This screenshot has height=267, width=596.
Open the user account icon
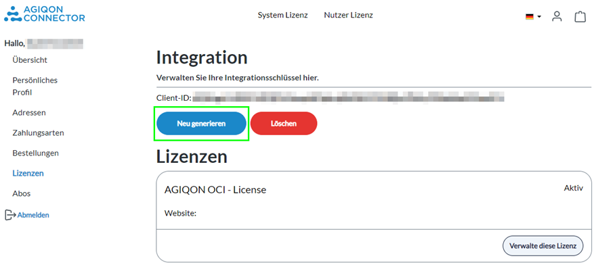[557, 17]
